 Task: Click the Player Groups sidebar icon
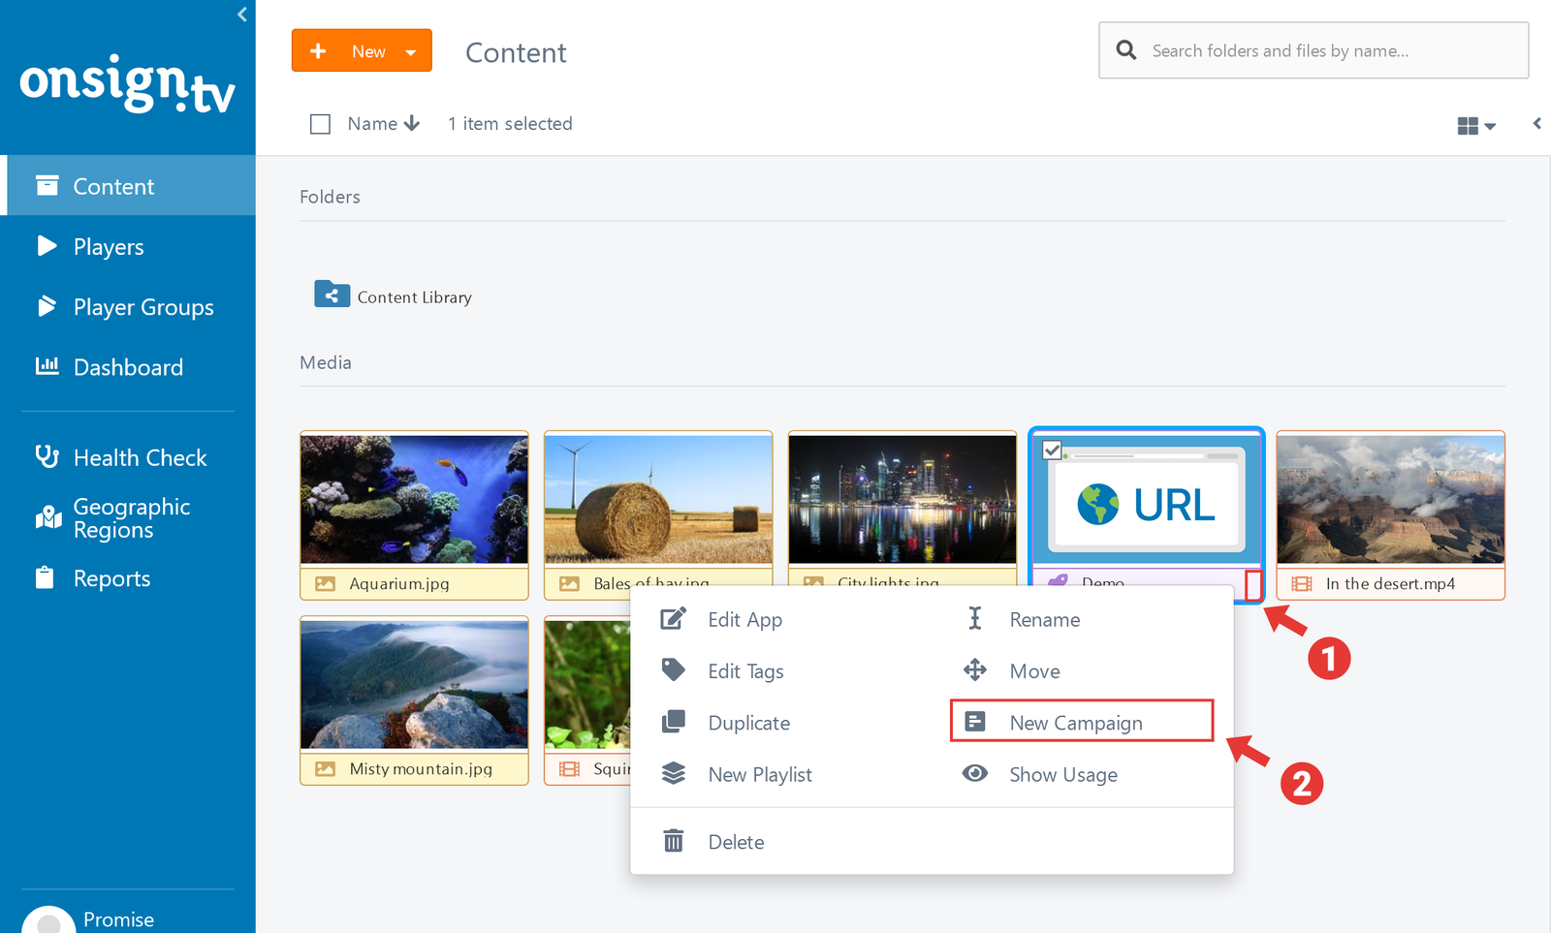[x=47, y=306]
